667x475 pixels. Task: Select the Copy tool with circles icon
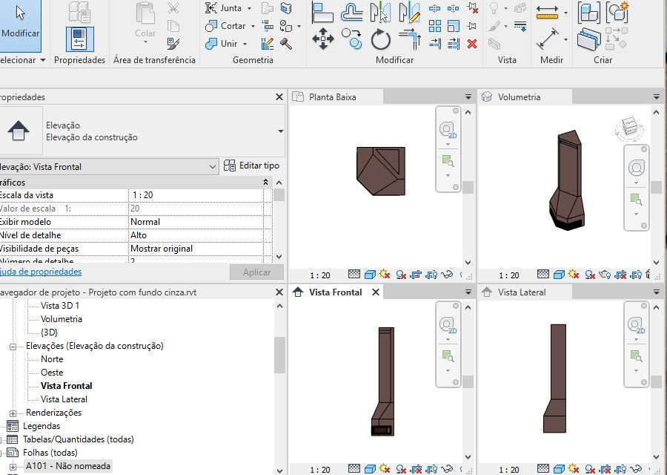(x=352, y=39)
